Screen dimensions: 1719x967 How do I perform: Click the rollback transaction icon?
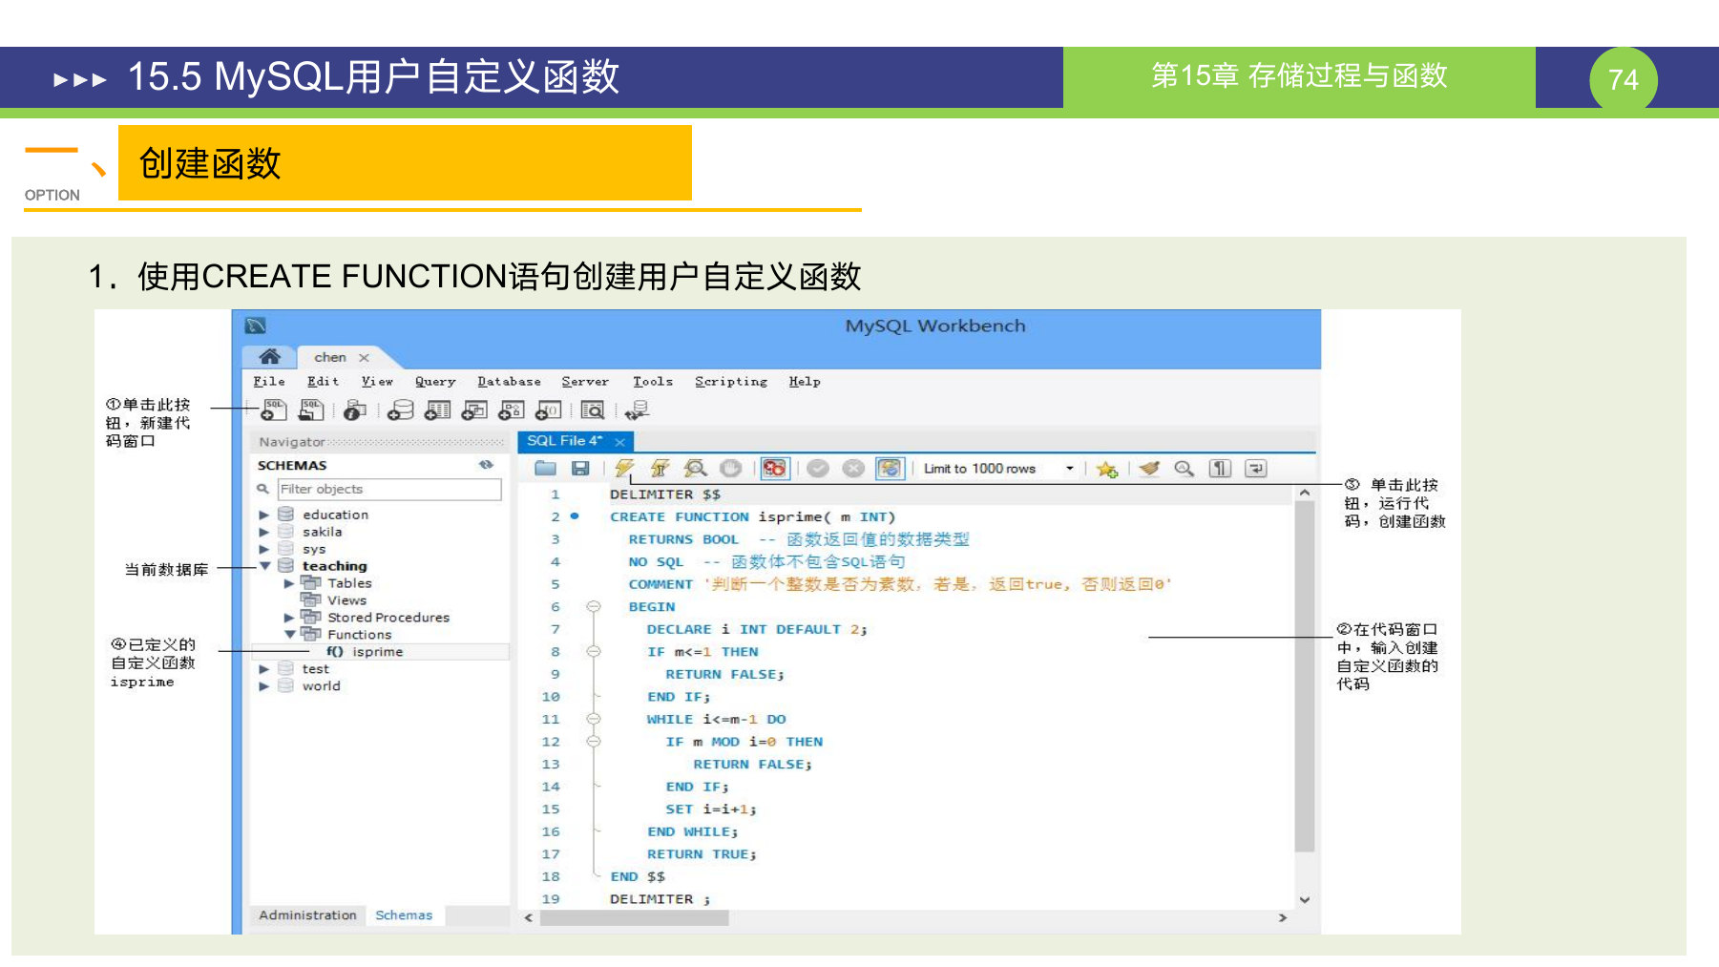coord(853,468)
